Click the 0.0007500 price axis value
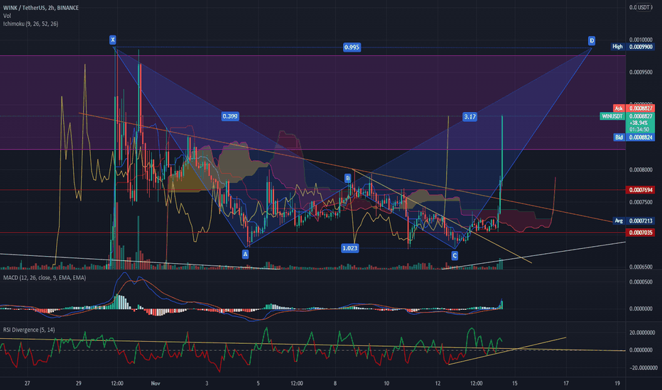Image resolution: width=662 pixels, height=390 pixels. pos(641,202)
